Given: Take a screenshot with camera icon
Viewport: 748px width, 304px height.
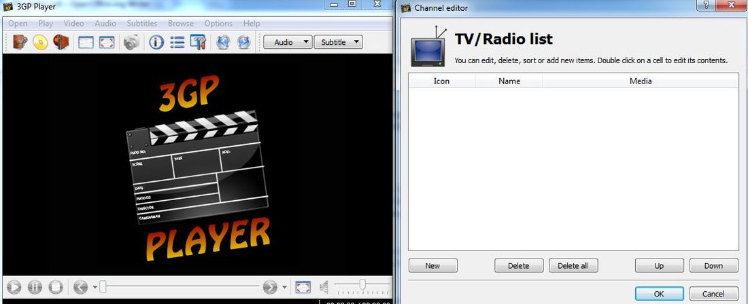Looking at the screenshot, I should tap(131, 42).
